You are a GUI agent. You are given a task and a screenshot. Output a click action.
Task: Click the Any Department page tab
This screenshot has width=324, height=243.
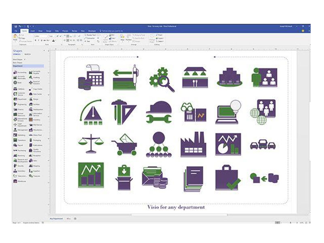tap(56, 219)
